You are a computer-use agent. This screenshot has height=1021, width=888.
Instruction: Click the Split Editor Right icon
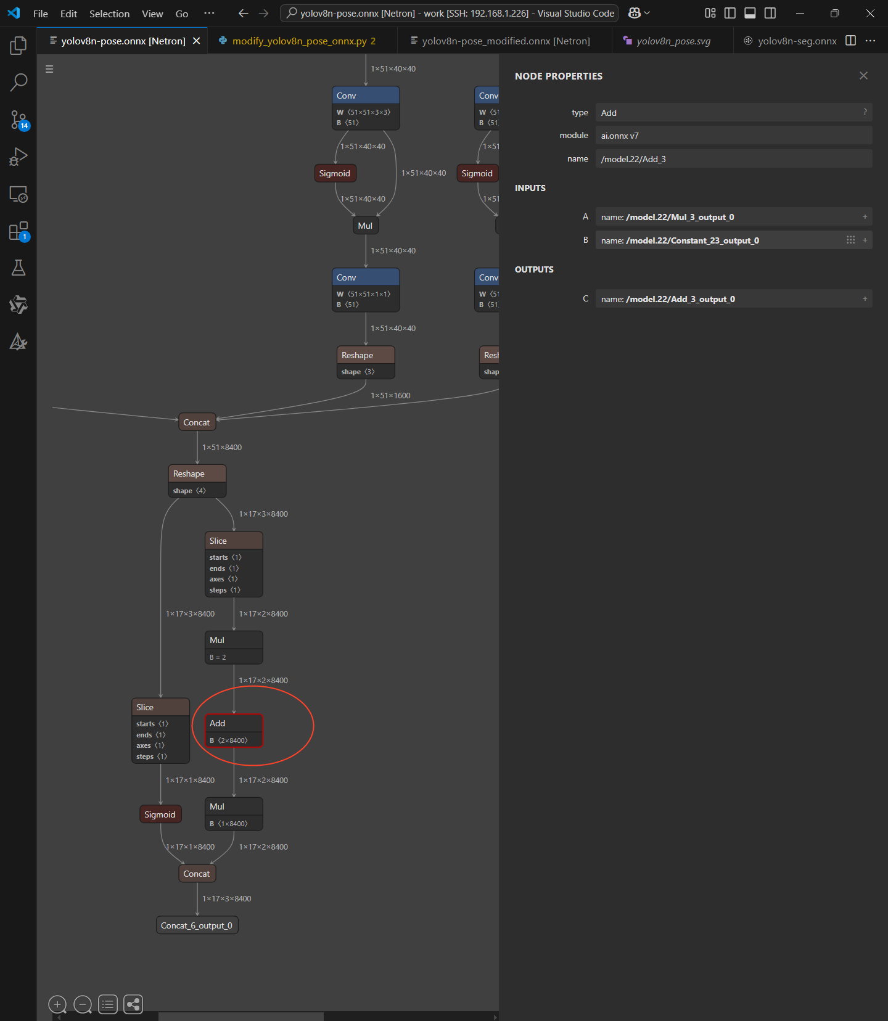(x=850, y=41)
